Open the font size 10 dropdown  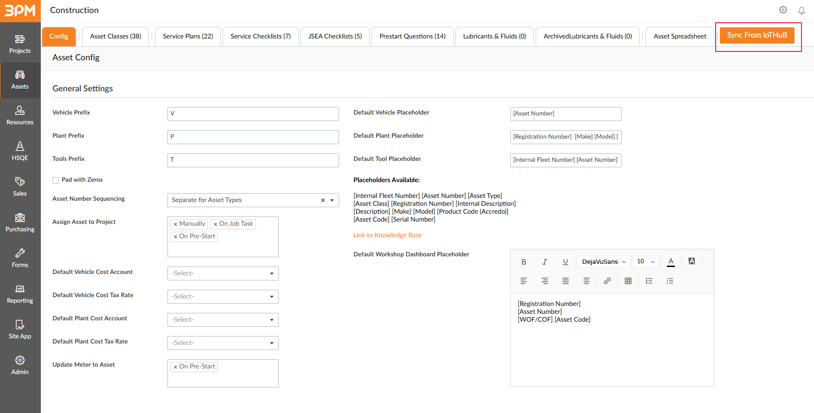[x=646, y=262]
